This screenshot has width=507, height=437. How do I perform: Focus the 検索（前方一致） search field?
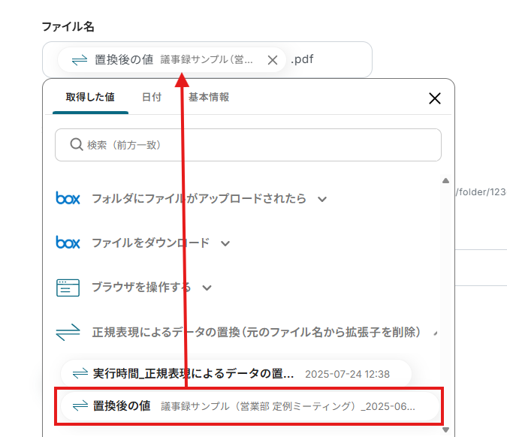pyautogui.click(x=248, y=145)
